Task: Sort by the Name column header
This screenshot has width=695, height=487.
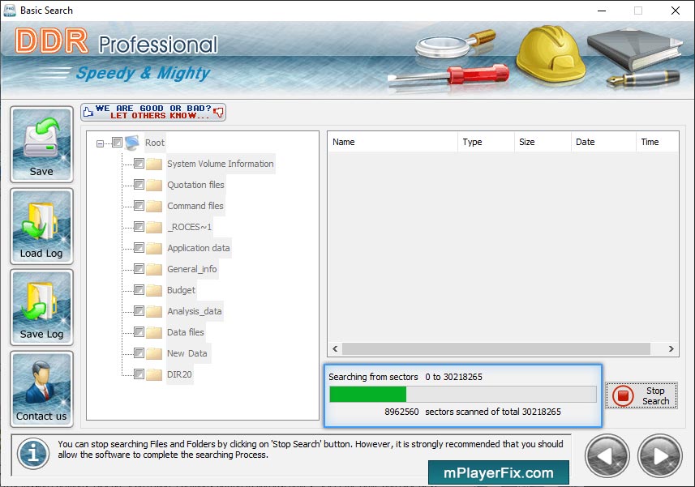Action: click(393, 142)
